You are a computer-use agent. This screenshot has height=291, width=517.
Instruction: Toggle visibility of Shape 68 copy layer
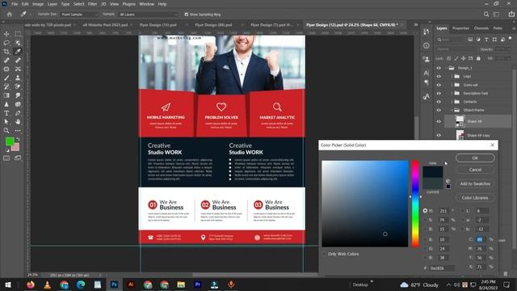439,135
